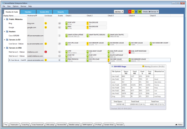The image size is (187, 129).
Task: Open the File menu
Action: coord(4,6)
